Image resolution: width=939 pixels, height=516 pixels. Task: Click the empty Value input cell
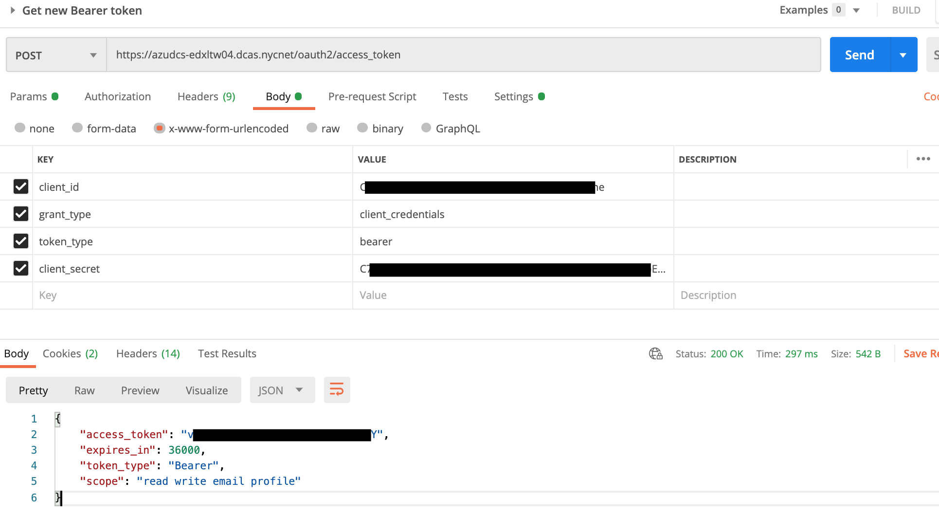tap(513, 295)
